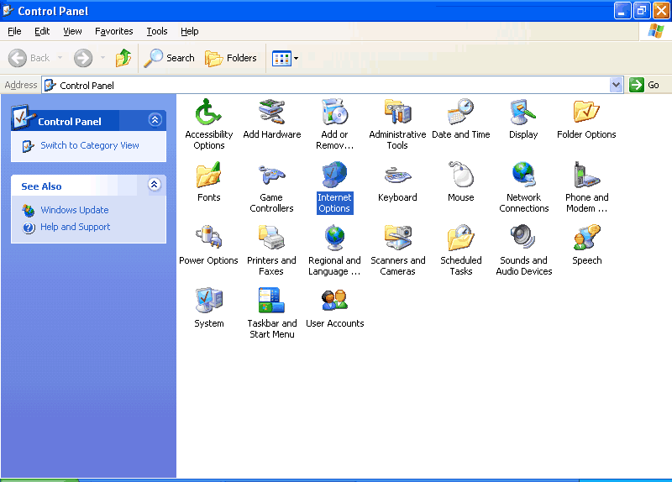The height and width of the screenshot is (482, 672).
Task: Open the File menu
Action: tap(14, 31)
